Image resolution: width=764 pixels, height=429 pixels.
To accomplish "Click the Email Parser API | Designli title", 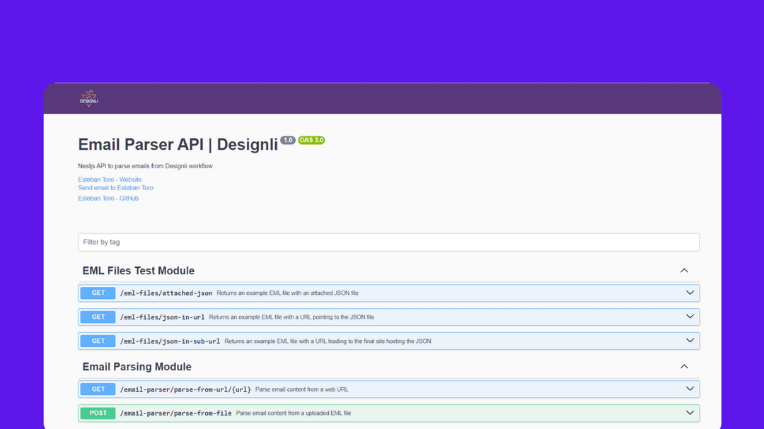I will click(178, 145).
